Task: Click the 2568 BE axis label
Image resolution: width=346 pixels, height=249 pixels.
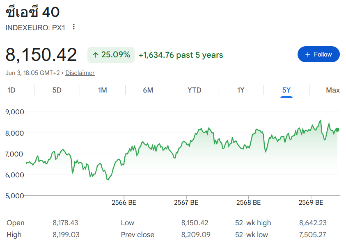Action: 248,203
